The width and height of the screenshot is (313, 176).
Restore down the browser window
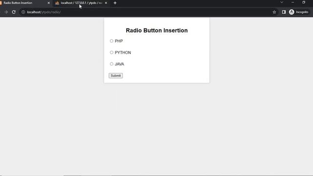[304, 2]
